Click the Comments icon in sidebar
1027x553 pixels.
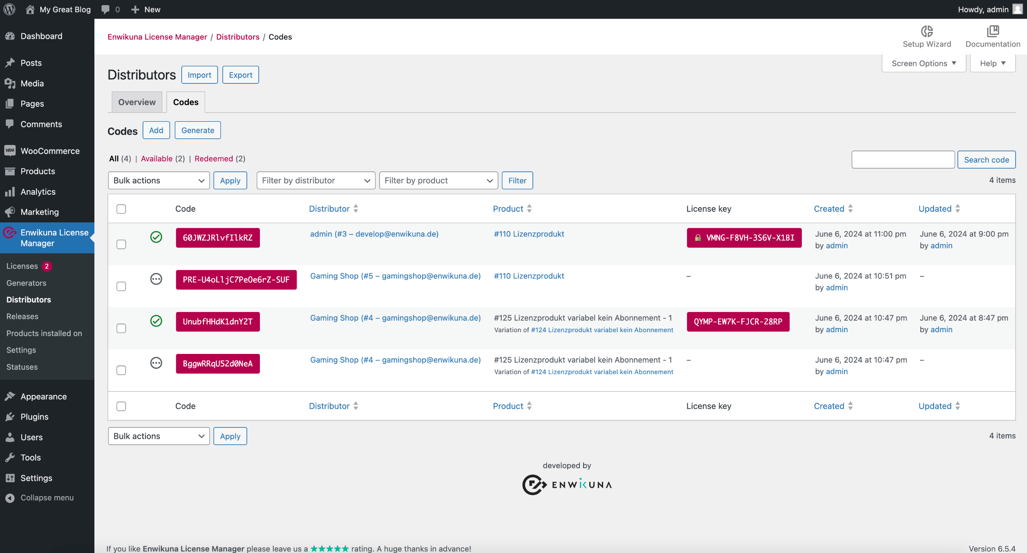click(10, 124)
